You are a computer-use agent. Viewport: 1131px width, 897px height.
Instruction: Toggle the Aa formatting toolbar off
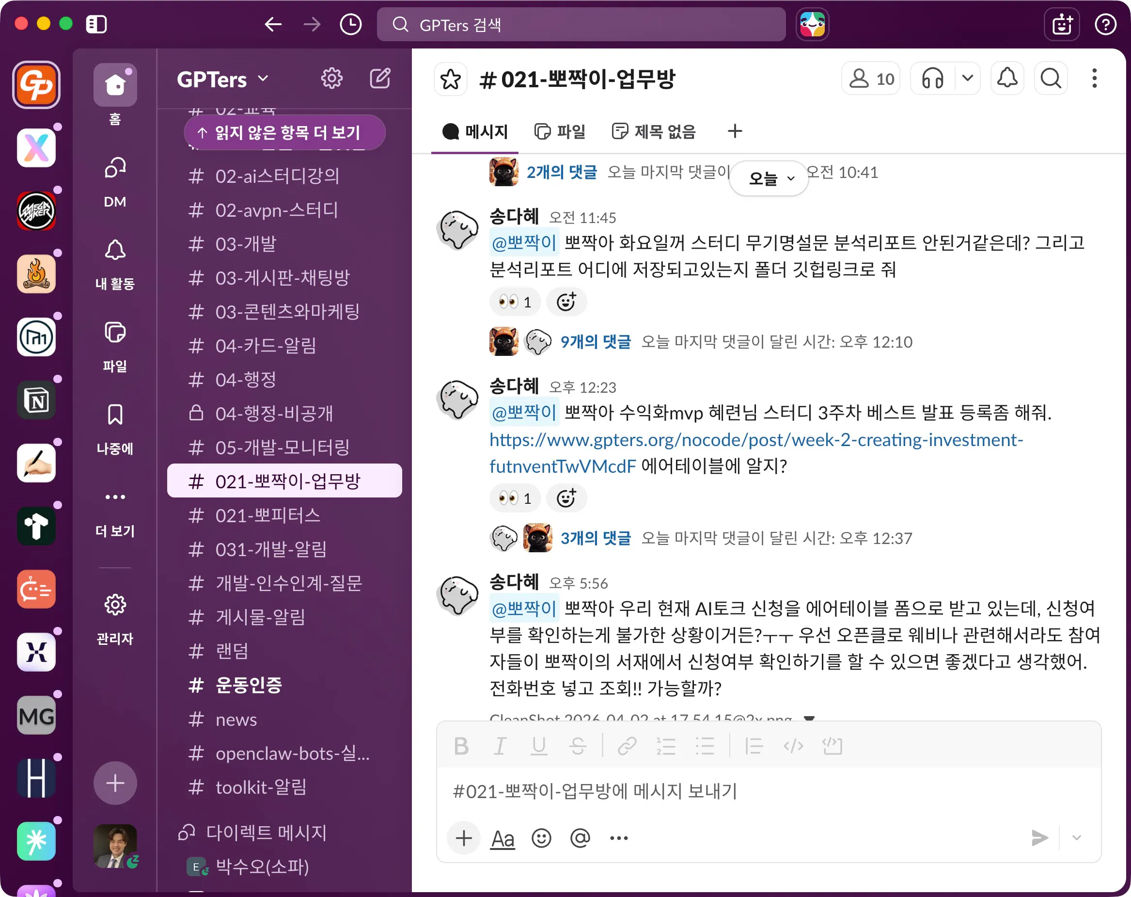tap(502, 838)
